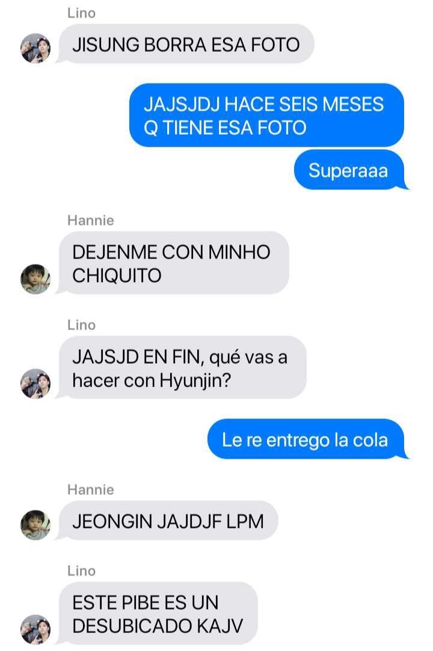Tap the 'Lino' name above the Hyunjin message
The height and width of the screenshot is (651, 433).
81,325
